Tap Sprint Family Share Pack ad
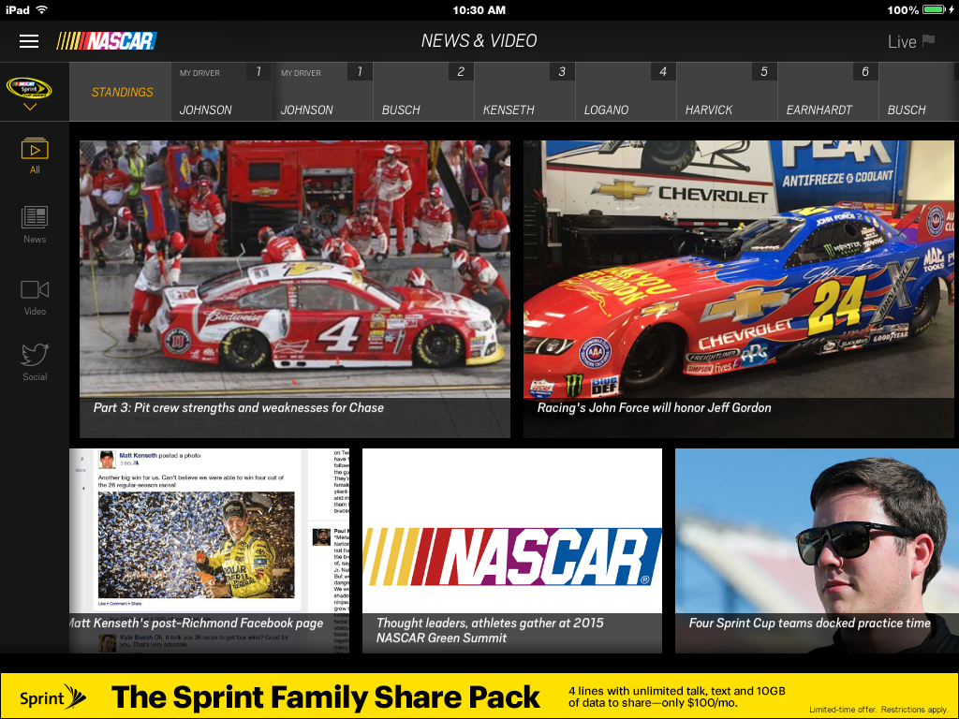 (x=479, y=696)
